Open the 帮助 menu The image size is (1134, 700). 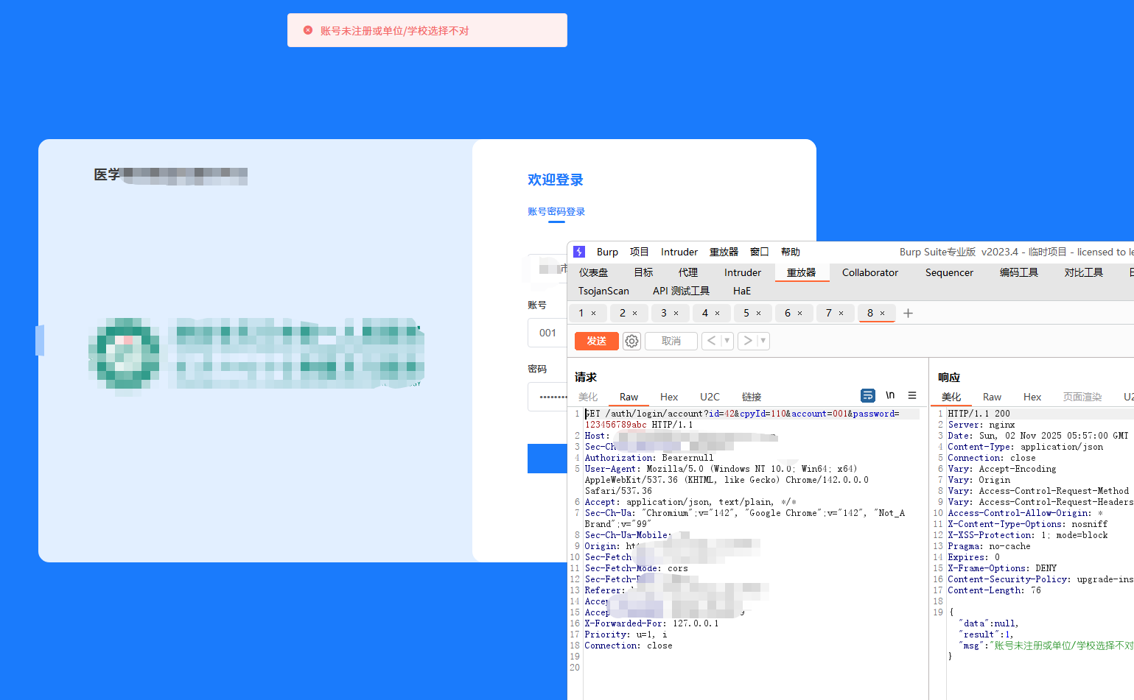tap(790, 252)
